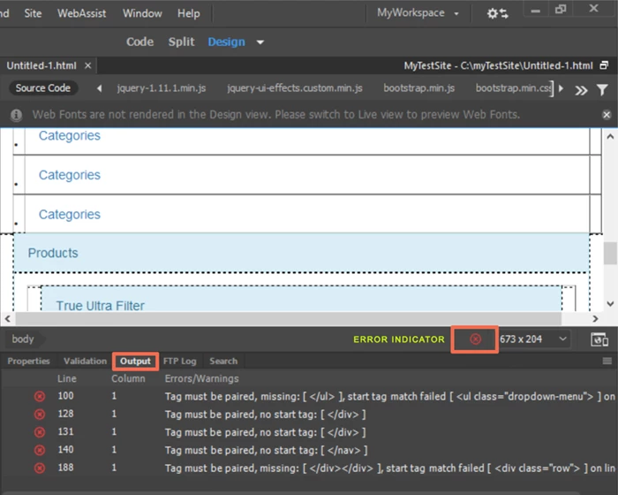Open related file bootstrap.min.js
The width and height of the screenshot is (618, 495).
[419, 88]
